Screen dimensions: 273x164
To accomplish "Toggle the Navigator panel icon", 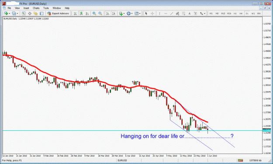I will coord(35,14).
